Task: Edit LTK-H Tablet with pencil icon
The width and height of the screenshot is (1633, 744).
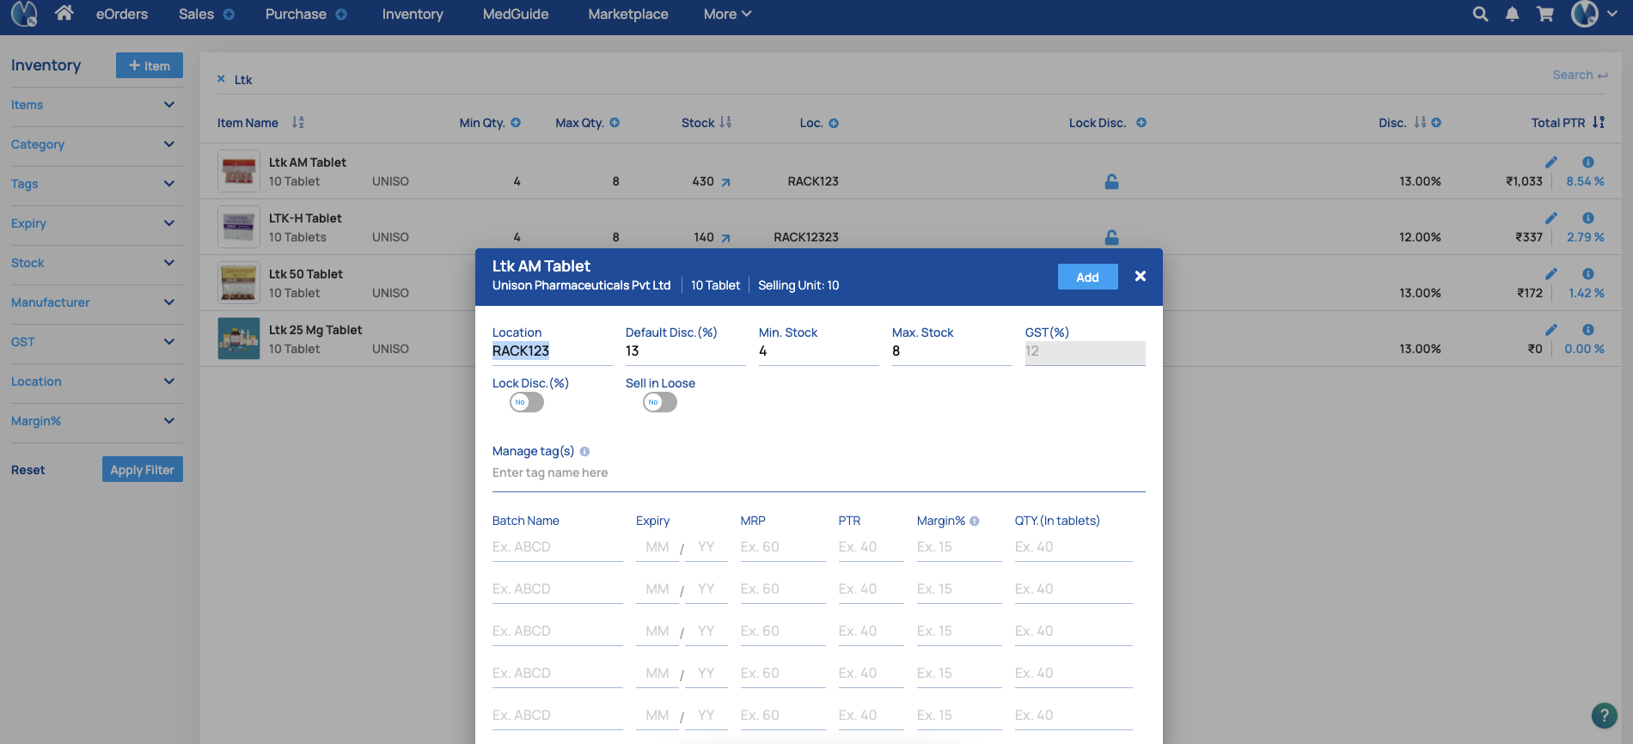Action: click(1551, 218)
